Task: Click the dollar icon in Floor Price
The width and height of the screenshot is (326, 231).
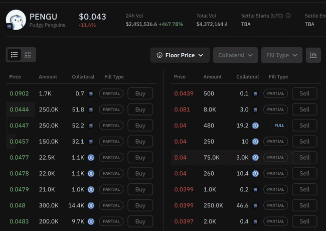Action: coord(159,55)
